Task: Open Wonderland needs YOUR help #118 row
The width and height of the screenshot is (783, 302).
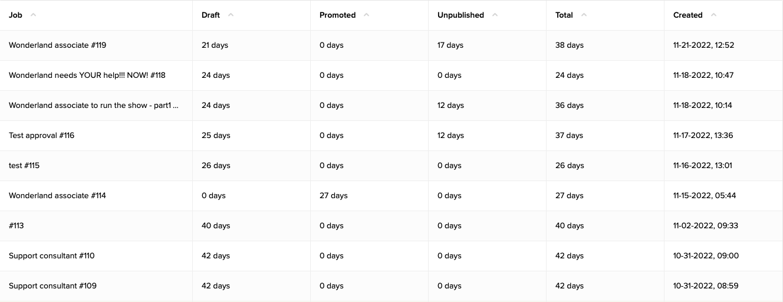Action: [87, 75]
